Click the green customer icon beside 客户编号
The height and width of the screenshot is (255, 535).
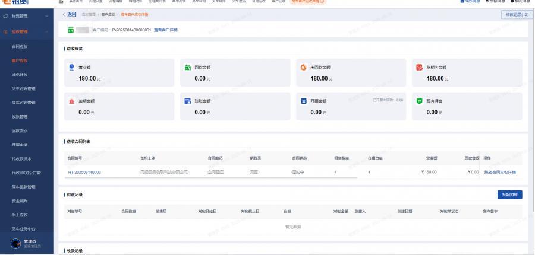coord(71,30)
